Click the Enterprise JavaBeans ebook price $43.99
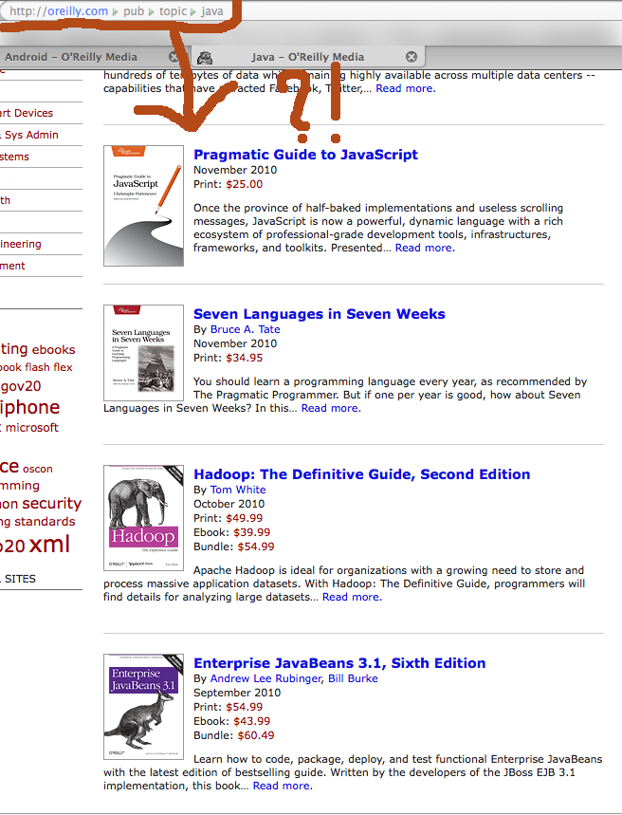 pyautogui.click(x=252, y=721)
